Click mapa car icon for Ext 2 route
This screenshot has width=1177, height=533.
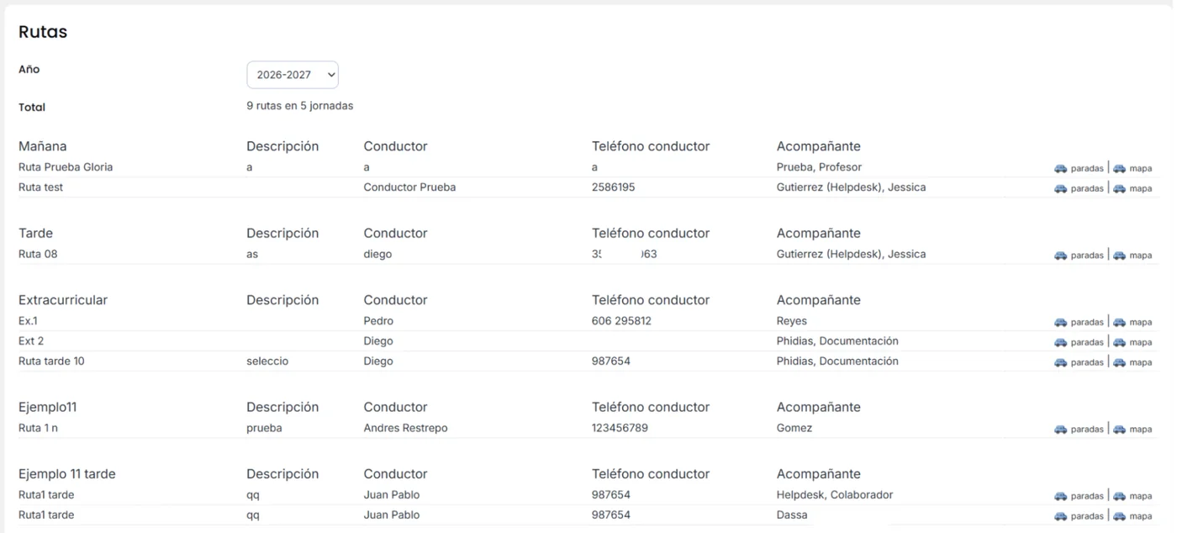coord(1119,342)
